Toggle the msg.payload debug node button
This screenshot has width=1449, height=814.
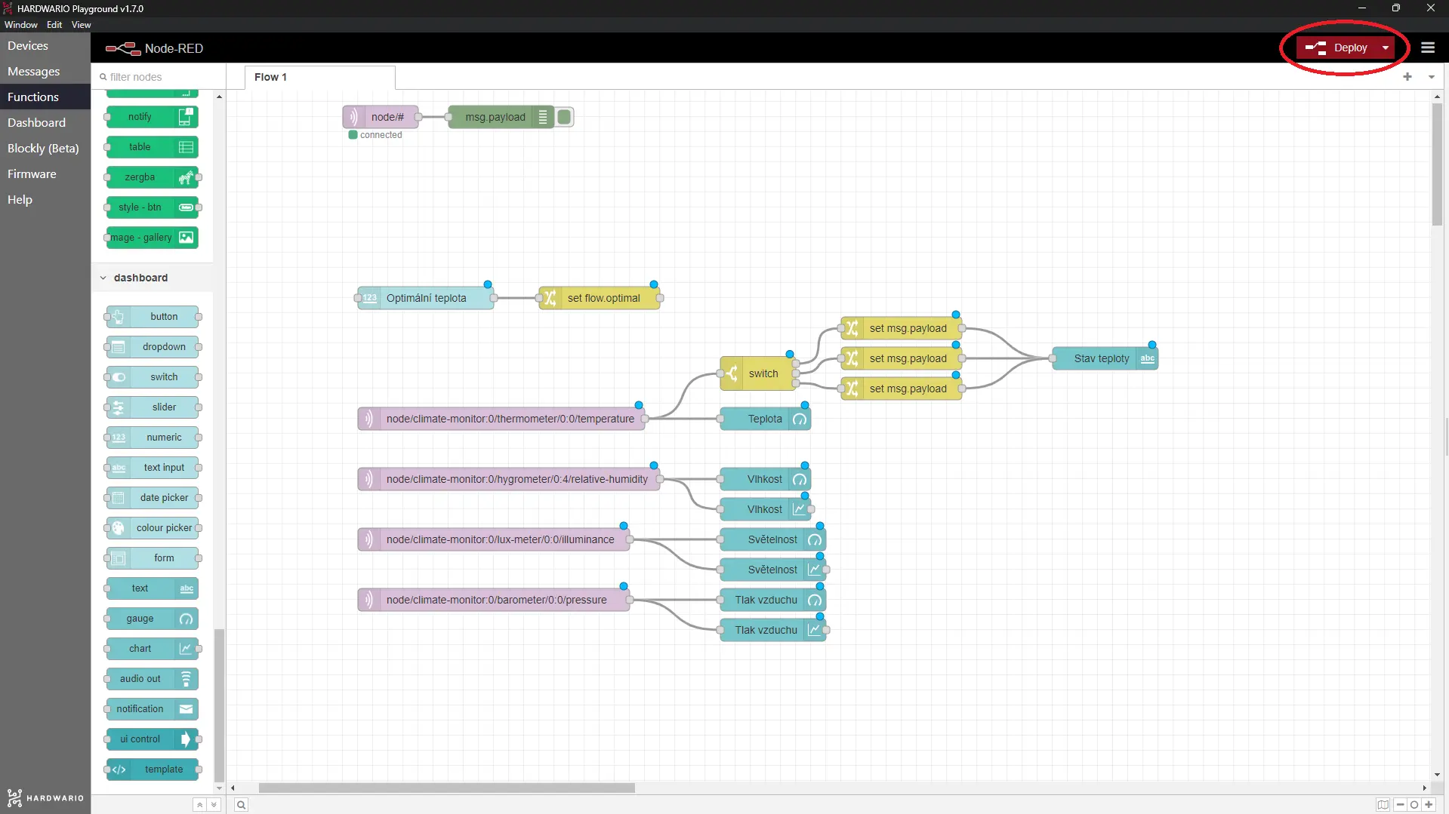[x=564, y=117]
